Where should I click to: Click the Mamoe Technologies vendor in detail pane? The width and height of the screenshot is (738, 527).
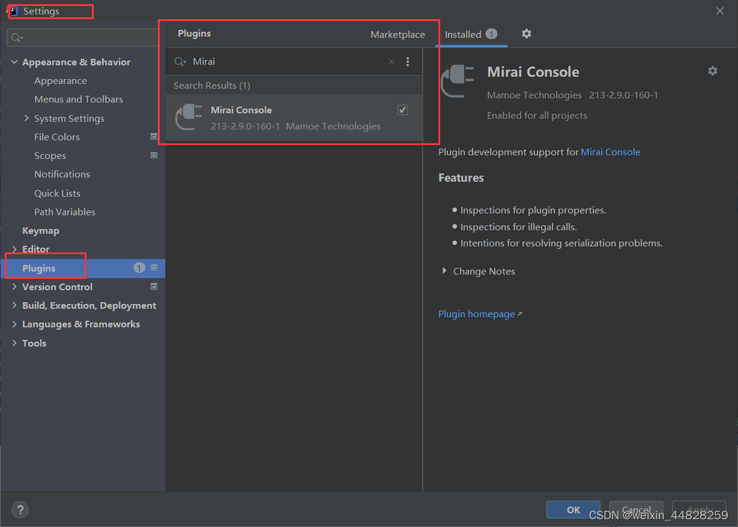[x=534, y=95]
